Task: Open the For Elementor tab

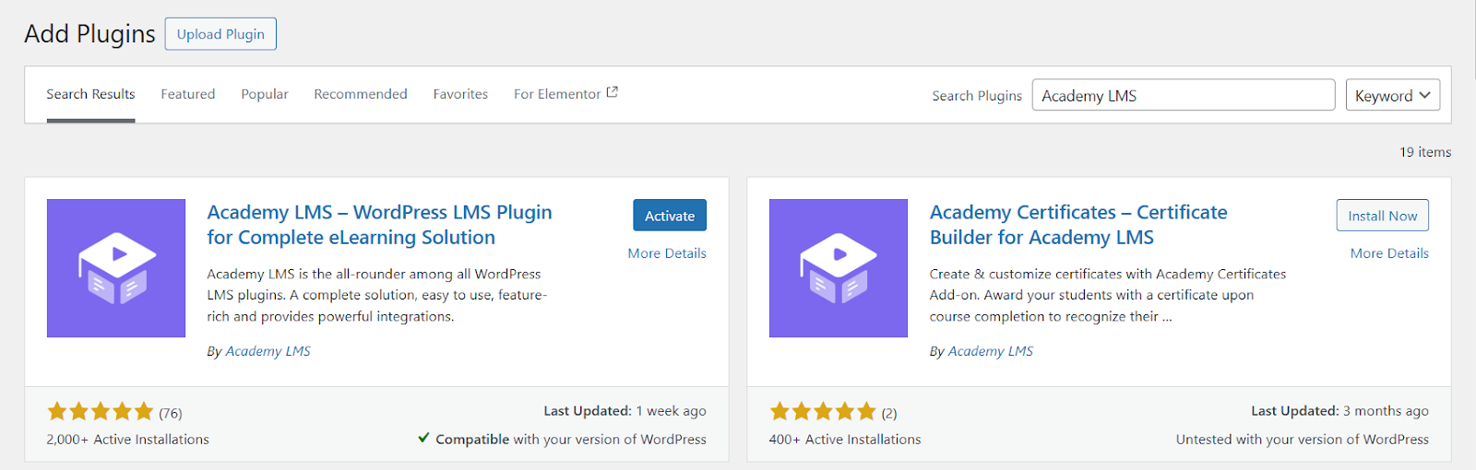Action: coord(565,94)
